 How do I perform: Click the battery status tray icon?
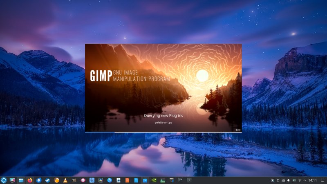294,180
